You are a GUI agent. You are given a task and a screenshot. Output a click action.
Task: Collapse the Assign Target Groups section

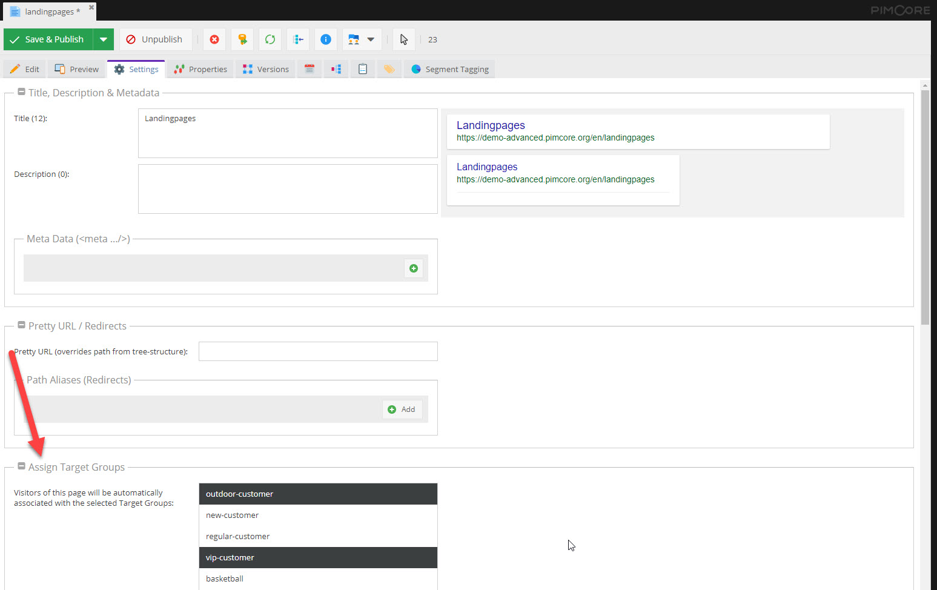pos(21,466)
